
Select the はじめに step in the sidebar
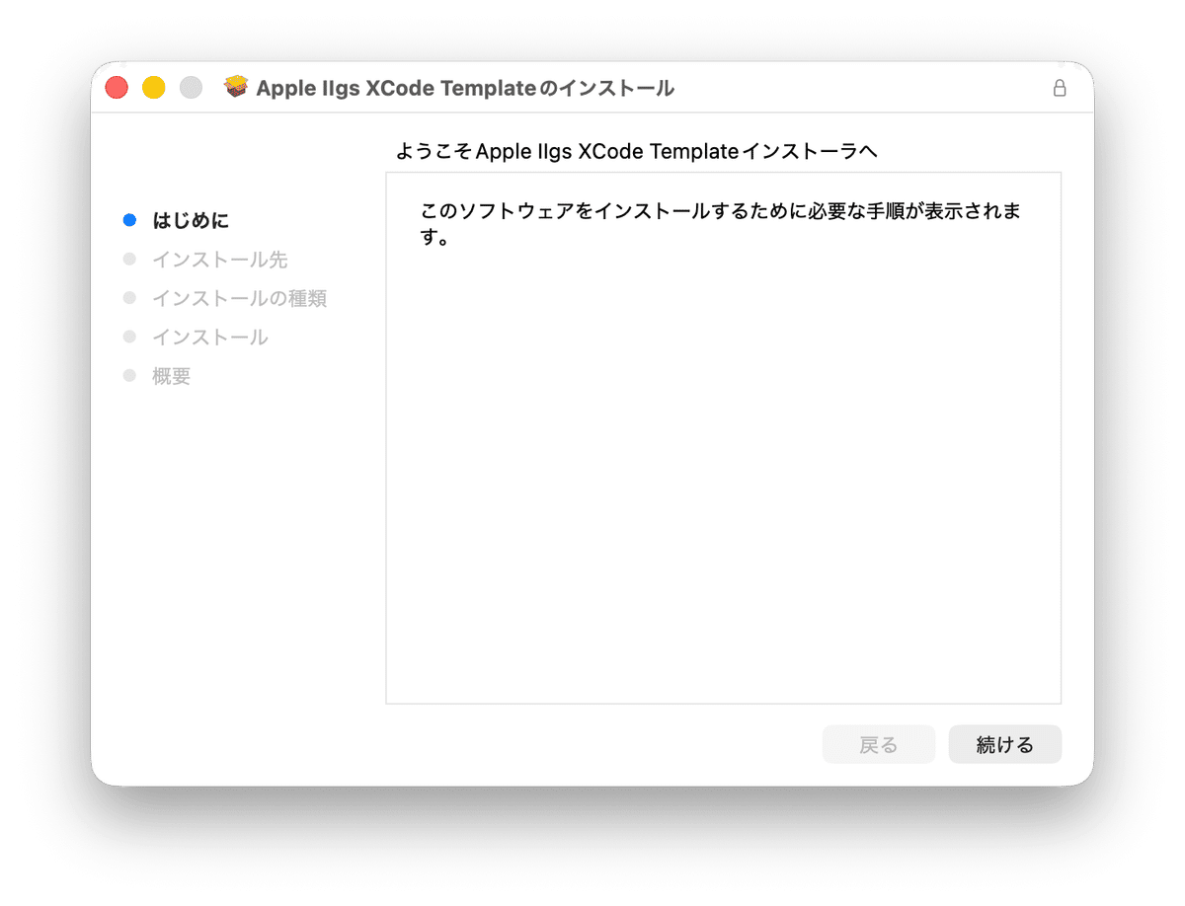193,220
